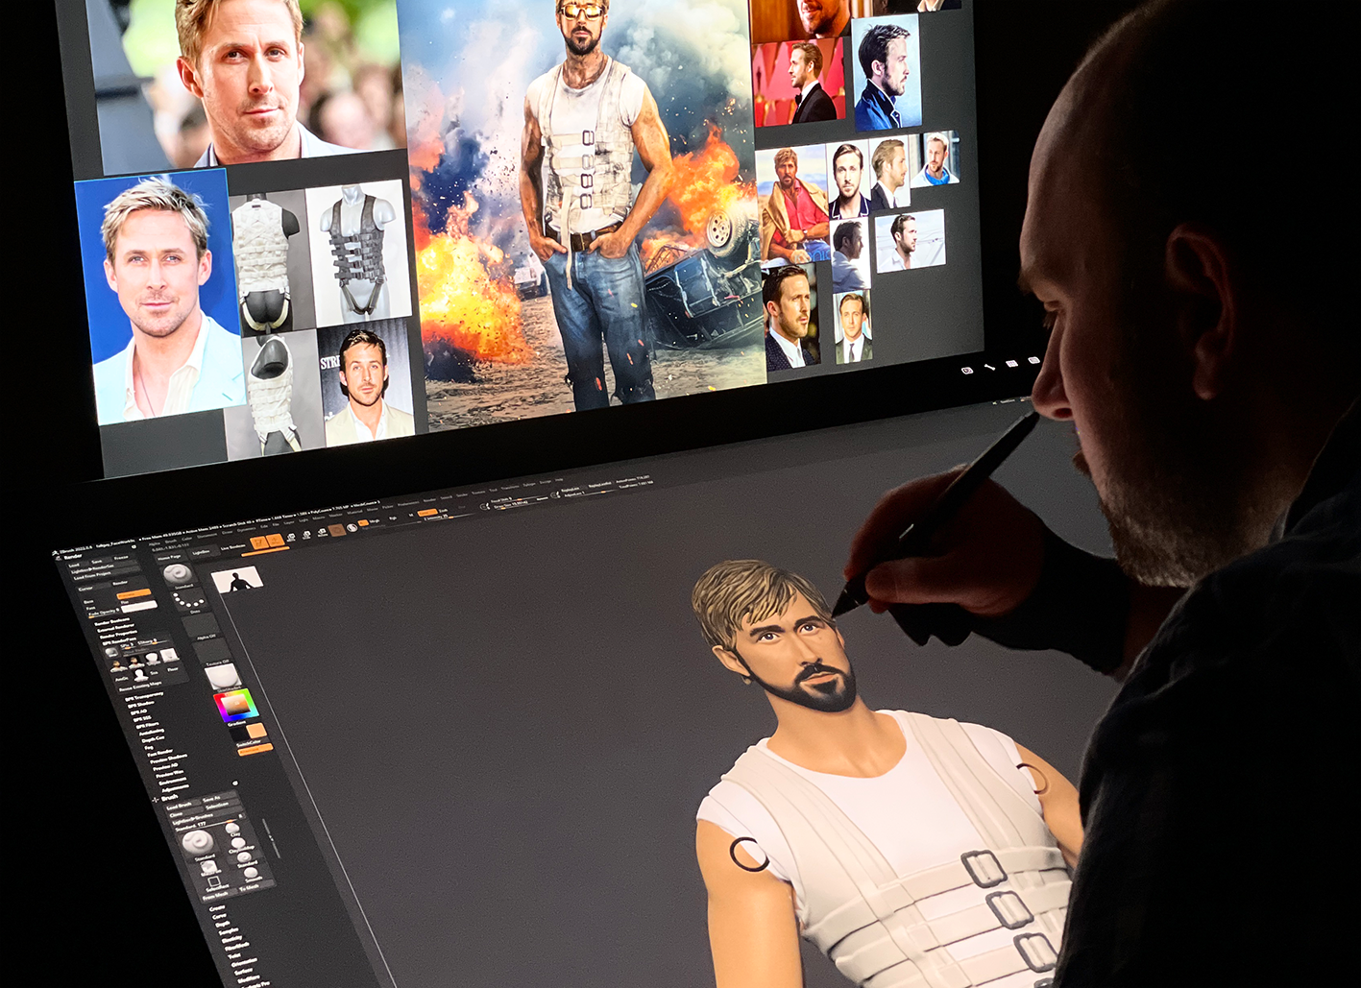
Task: Select the SelectRect brush icon
Action: [x=213, y=881]
